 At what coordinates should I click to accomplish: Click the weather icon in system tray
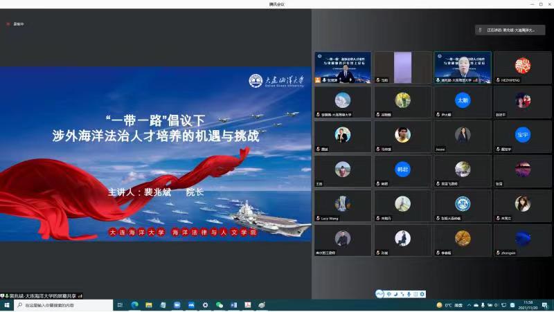(439, 305)
